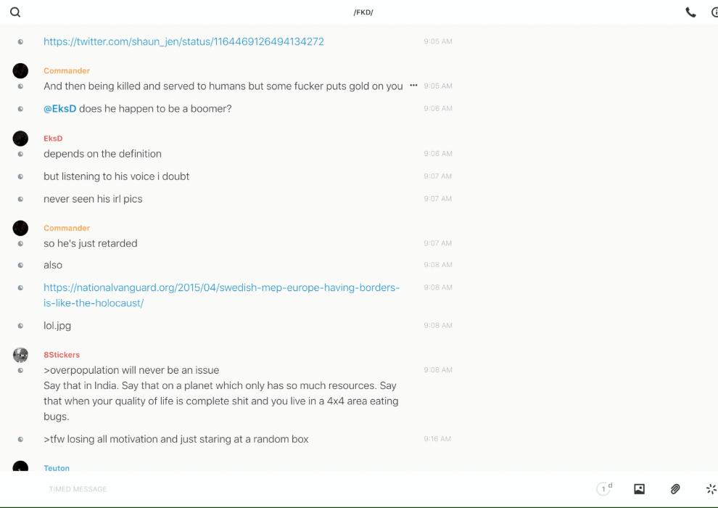The height and width of the screenshot is (508, 718).
Task: Attach a file with the paperclip icon
Action: [675, 489]
